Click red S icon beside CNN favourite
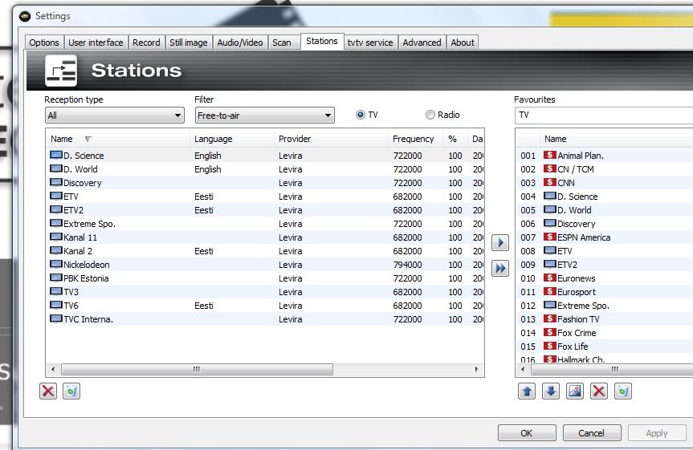Viewport: 693px width, 450px height. point(550,182)
